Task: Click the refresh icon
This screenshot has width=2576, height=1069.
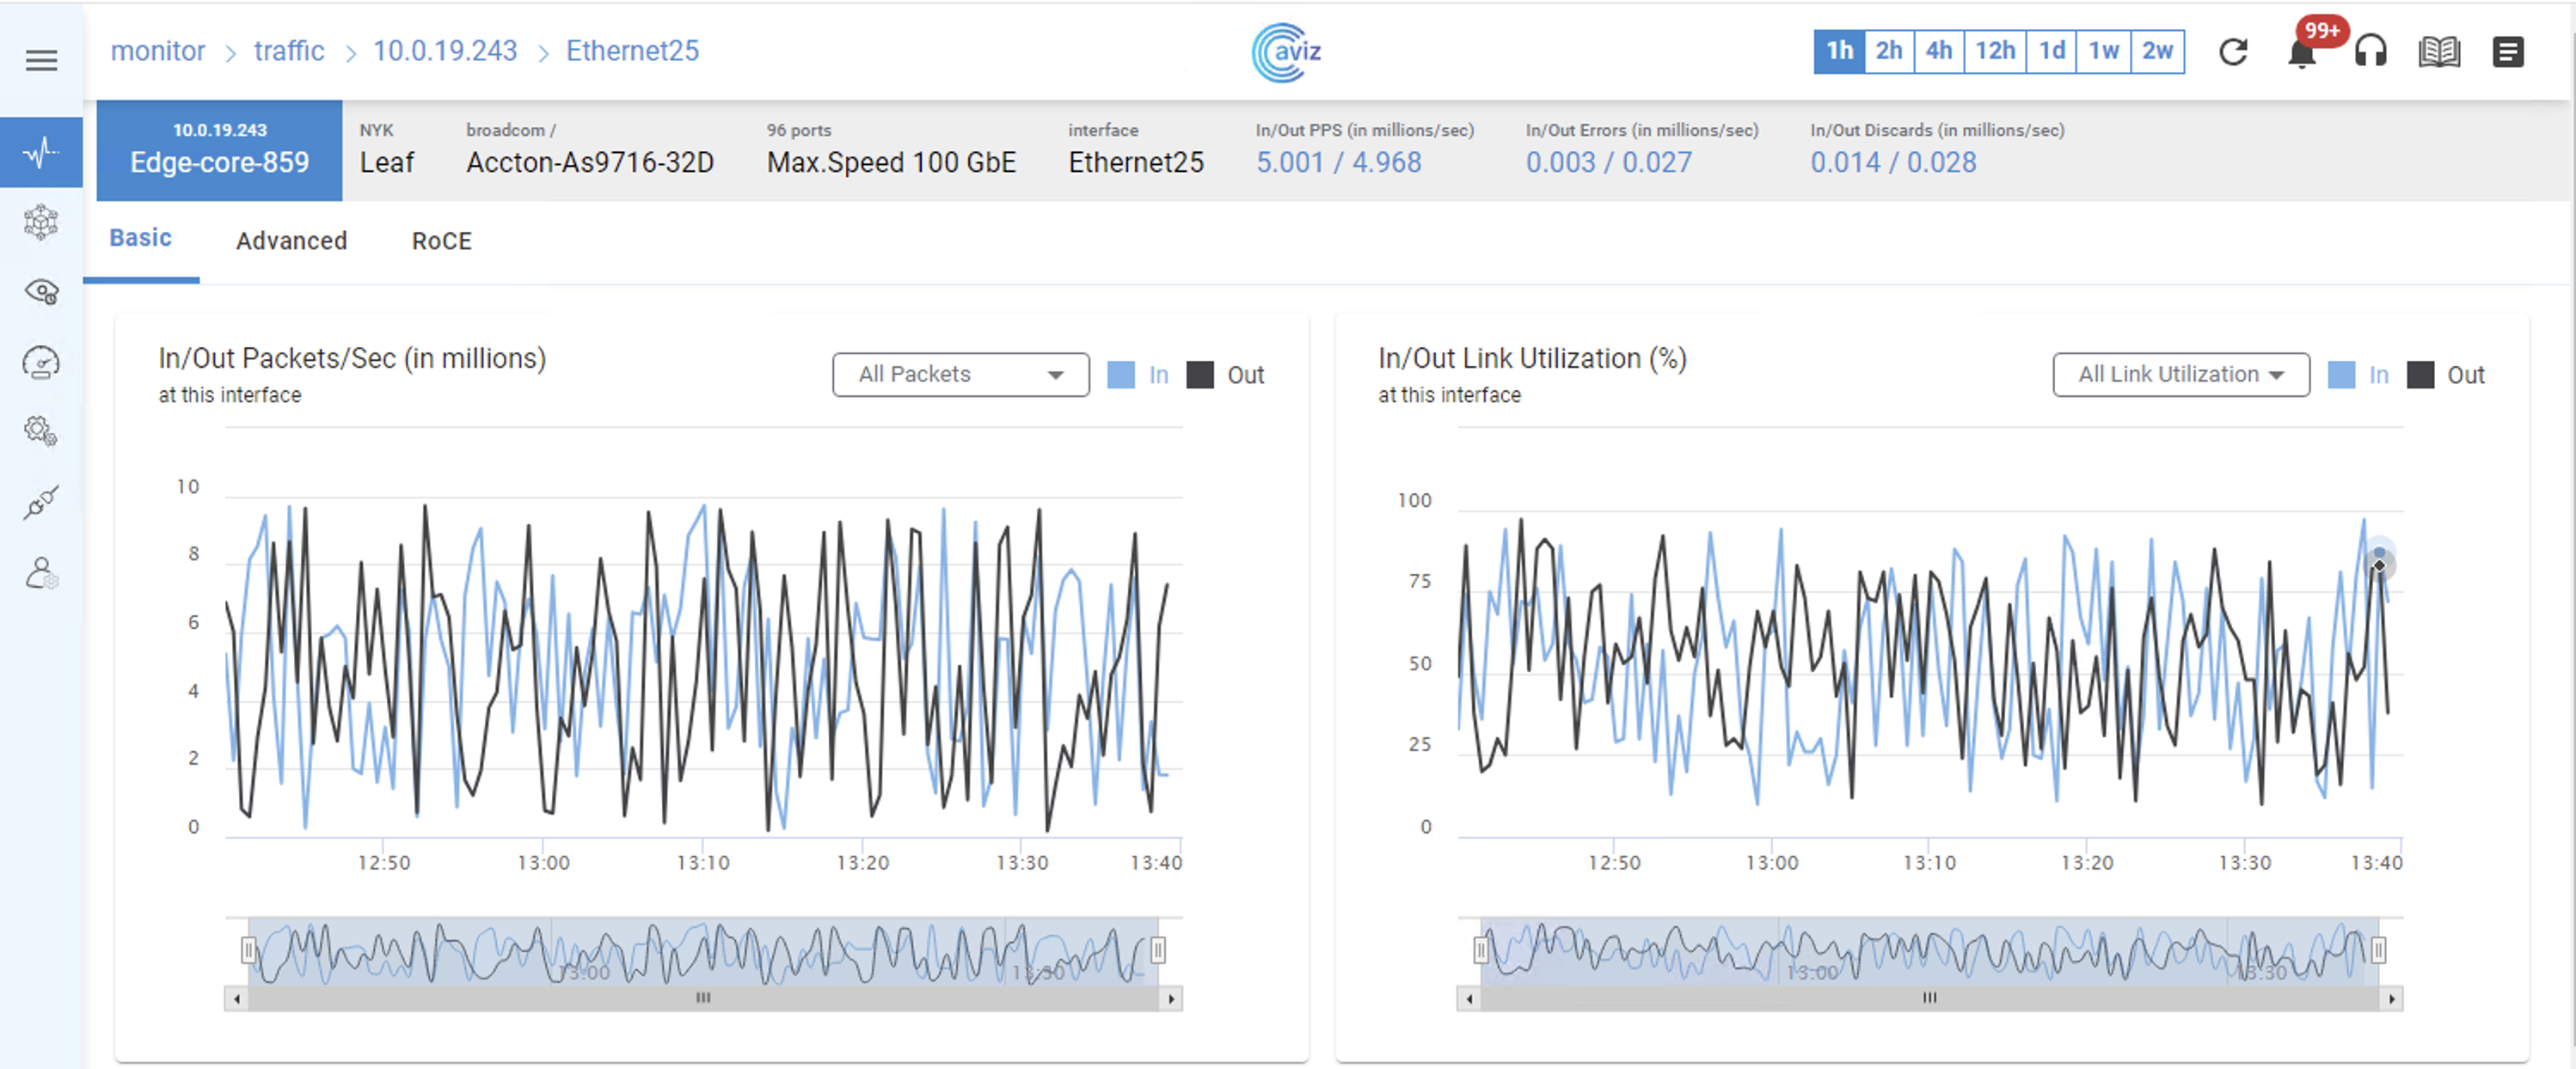Action: [x=2233, y=52]
